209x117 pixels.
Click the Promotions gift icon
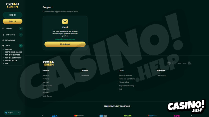pyautogui.click(x=3, y=40)
